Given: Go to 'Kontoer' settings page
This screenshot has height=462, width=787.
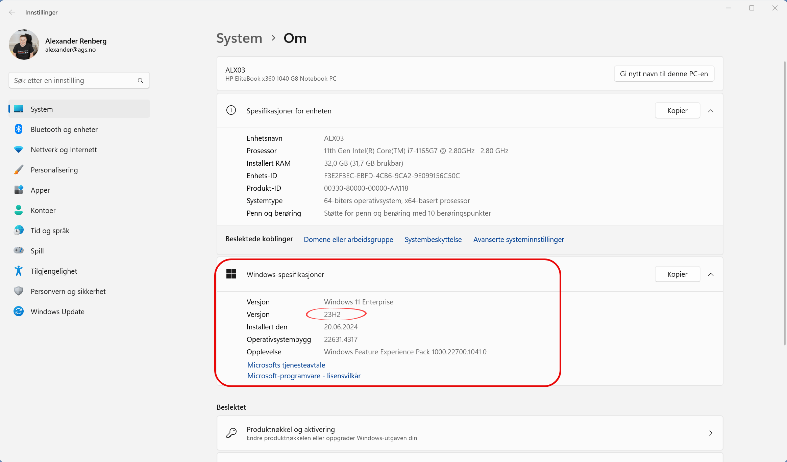Looking at the screenshot, I should click(x=79, y=210).
